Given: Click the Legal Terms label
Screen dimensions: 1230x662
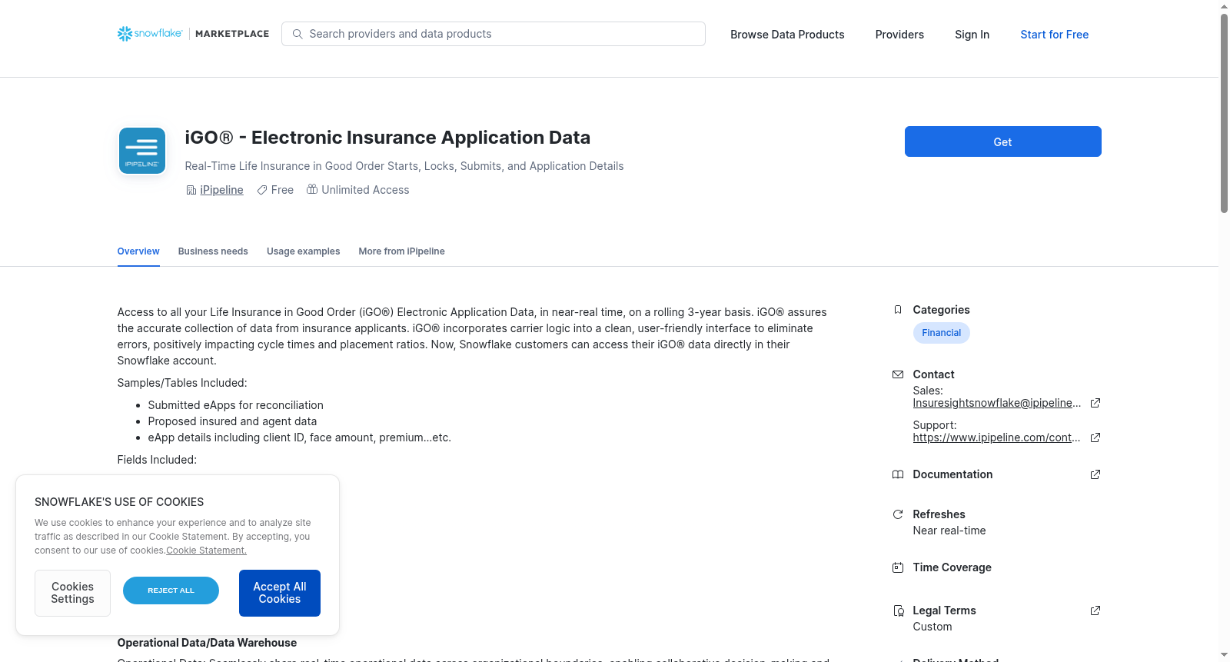Looking at the screenshot, I should (944, 610).
